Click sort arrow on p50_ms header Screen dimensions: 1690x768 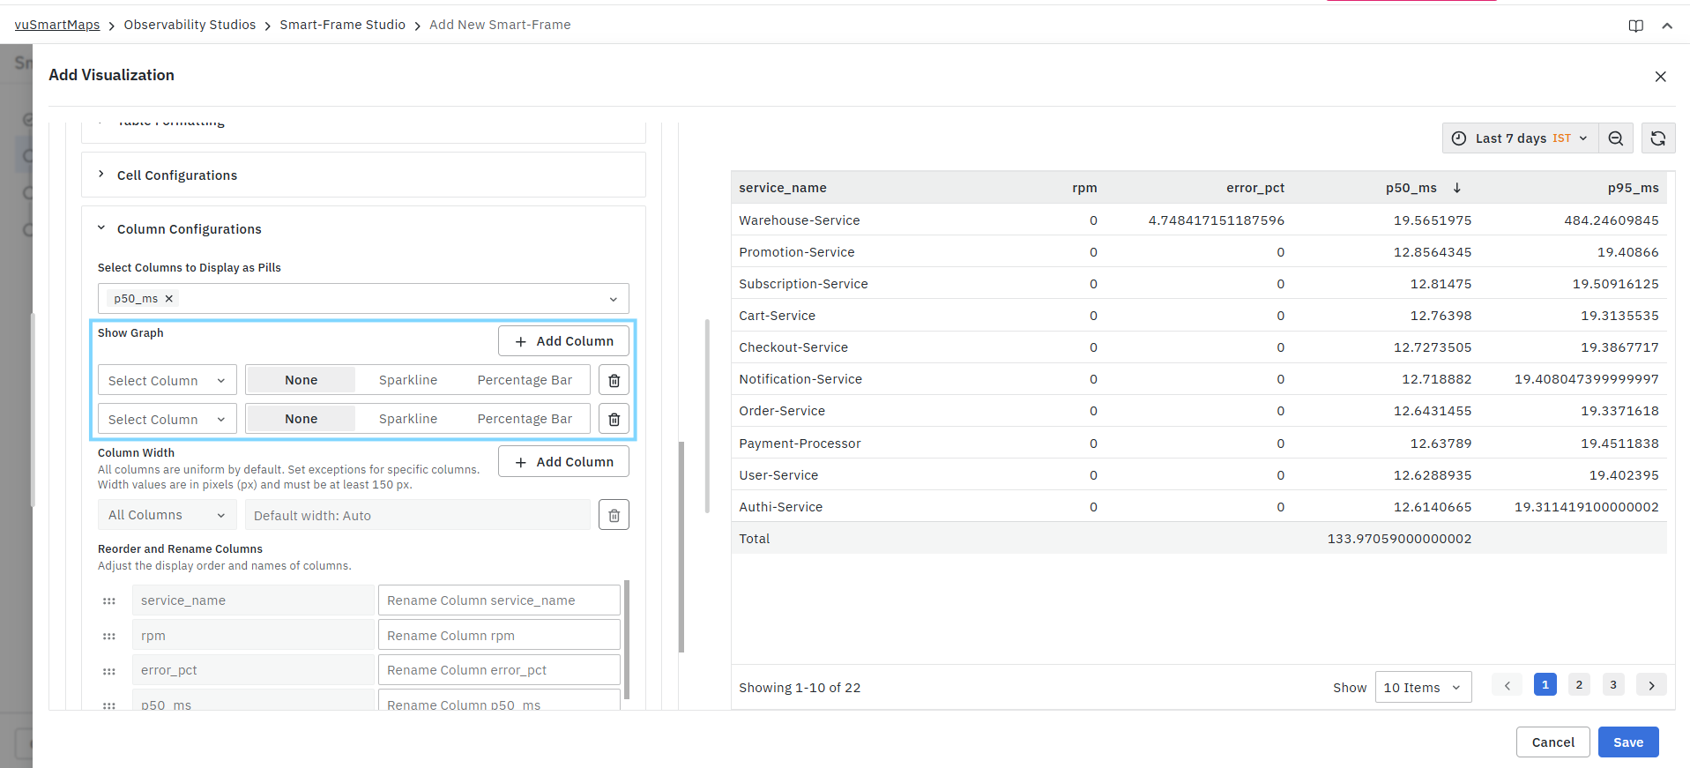pos(1457,188)
